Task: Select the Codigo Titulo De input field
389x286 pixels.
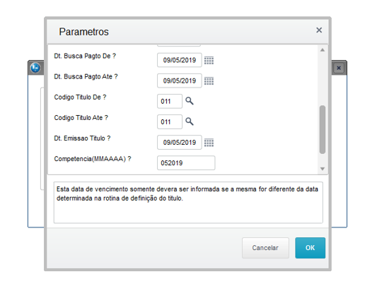Action: point(170,101)
